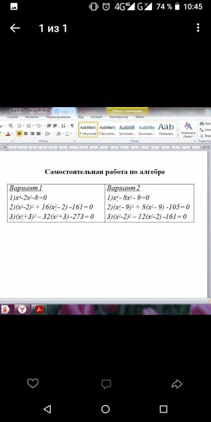Open the font color dropdown arrow

[12, 134]
